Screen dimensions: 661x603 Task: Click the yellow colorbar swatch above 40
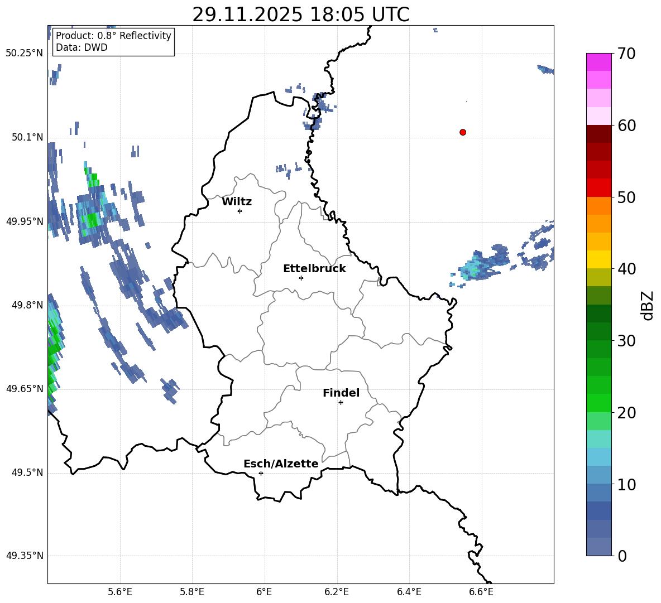click(598, 259)
